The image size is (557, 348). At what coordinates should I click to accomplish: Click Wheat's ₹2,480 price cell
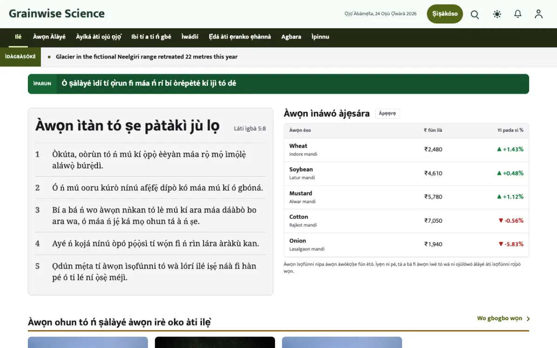click(x=433, y=149)
